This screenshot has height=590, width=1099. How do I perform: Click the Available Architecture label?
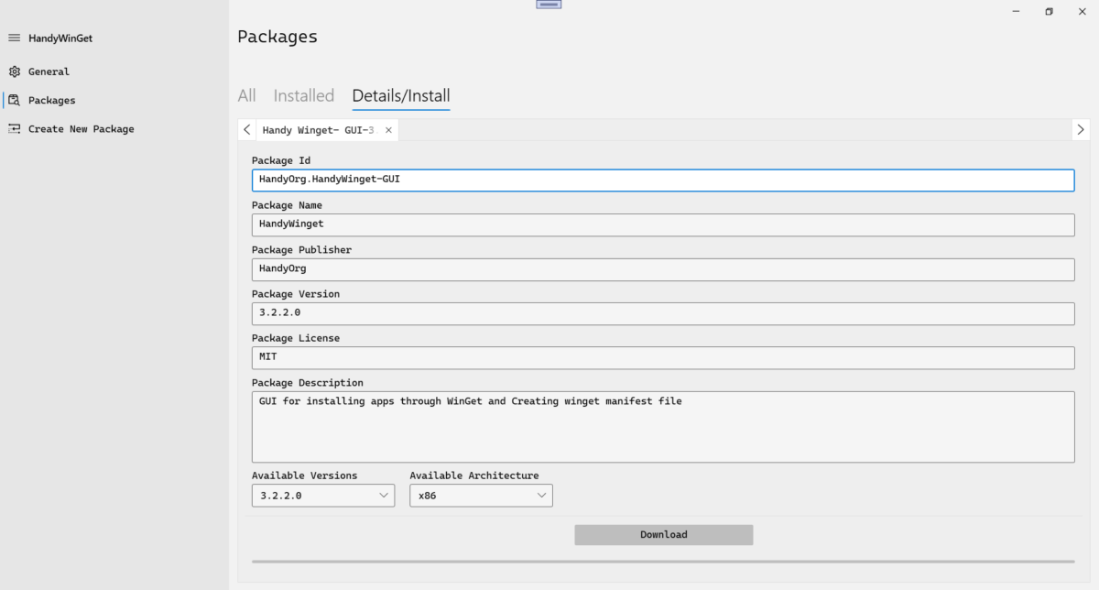click(x=474, y=475)
